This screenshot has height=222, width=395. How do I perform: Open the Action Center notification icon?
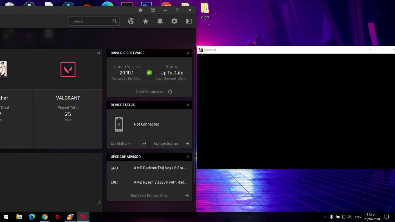386,217
